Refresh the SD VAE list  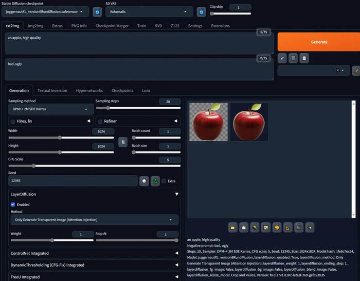(201, 12)
